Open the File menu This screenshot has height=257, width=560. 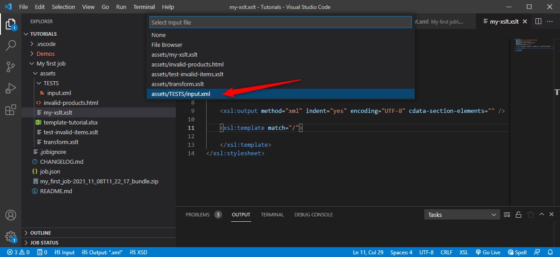(x=24, y=7)
